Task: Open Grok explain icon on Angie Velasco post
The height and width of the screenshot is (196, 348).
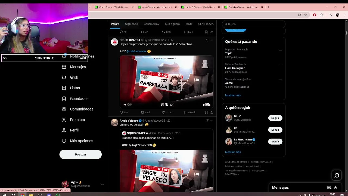Action: [207, 121]
